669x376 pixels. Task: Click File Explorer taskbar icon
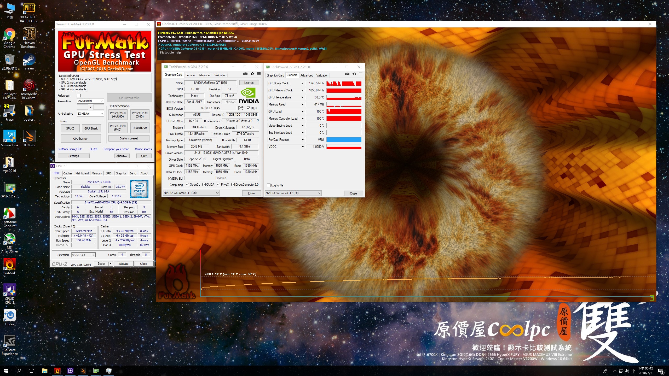(x=44, y=371)
